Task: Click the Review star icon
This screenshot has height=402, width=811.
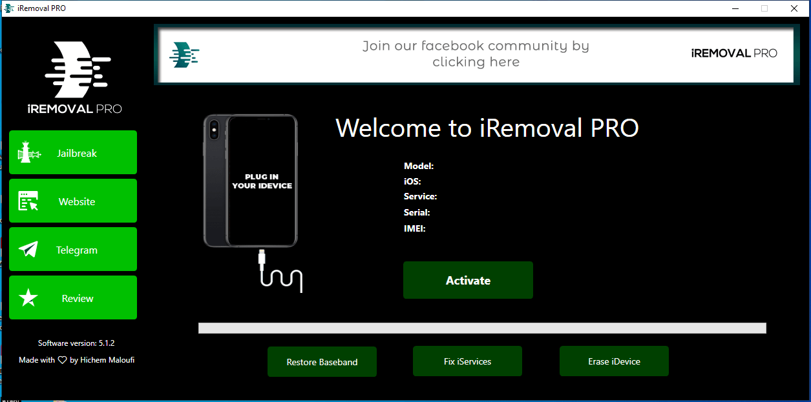Action: point(28,297)
